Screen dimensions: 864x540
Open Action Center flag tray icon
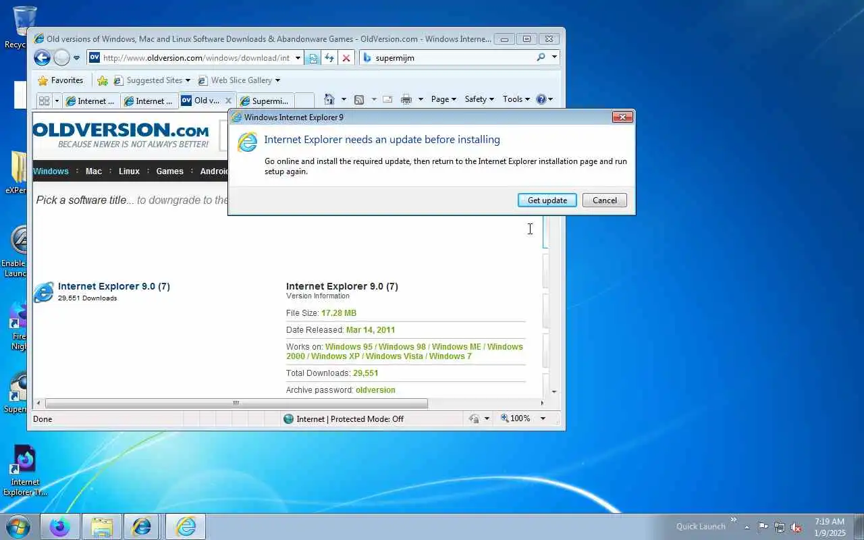point(763,527)
